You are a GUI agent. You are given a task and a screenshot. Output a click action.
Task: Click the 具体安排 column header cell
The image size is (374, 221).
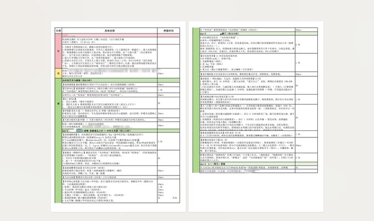click(109, 31)
